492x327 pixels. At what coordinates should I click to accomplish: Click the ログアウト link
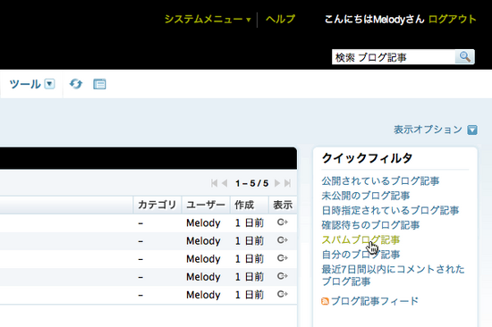click(452, 20)
